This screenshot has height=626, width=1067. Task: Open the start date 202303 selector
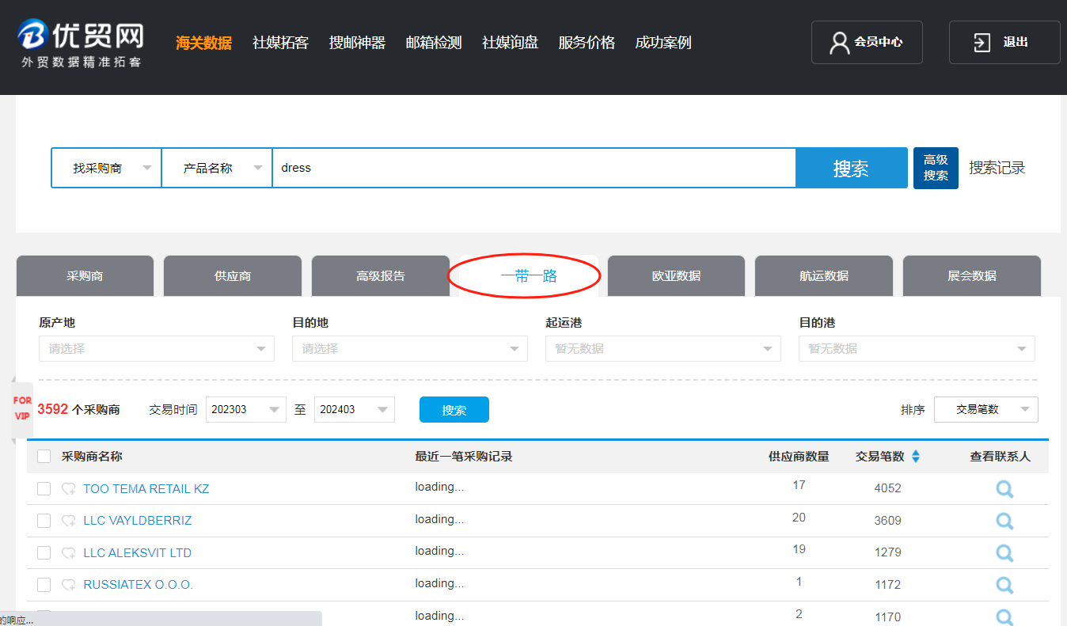pyautogui.click(x=245, y=410)
